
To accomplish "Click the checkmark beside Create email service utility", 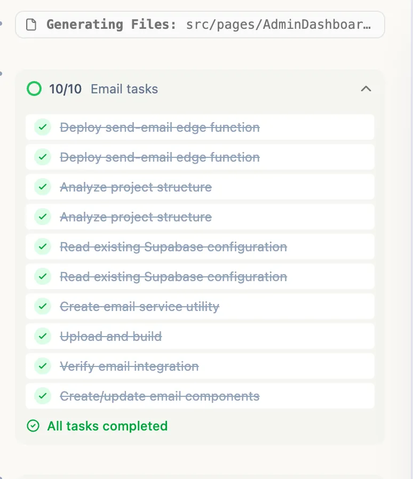I will (x=43, y=306).
